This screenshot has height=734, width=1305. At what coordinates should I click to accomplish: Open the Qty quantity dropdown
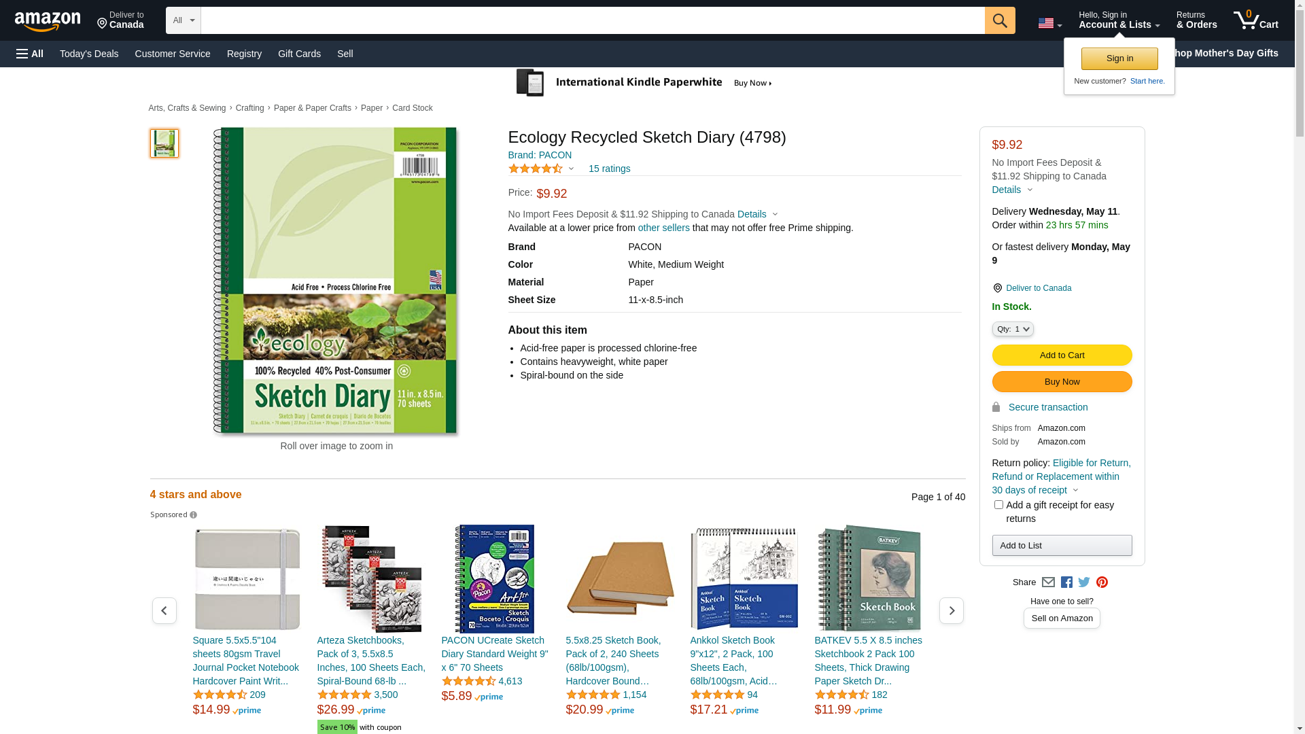1013,329
